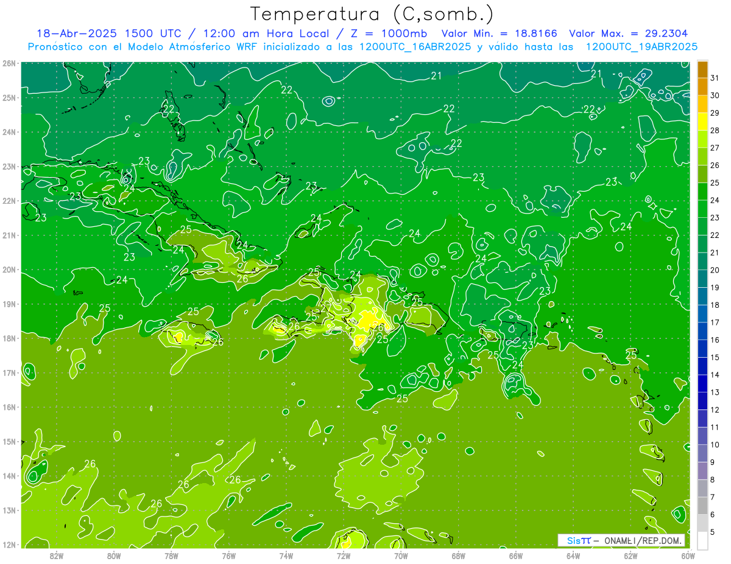Click the longitude axis label "70W"
Screen dimensions: 731x564
click(401, 555)
